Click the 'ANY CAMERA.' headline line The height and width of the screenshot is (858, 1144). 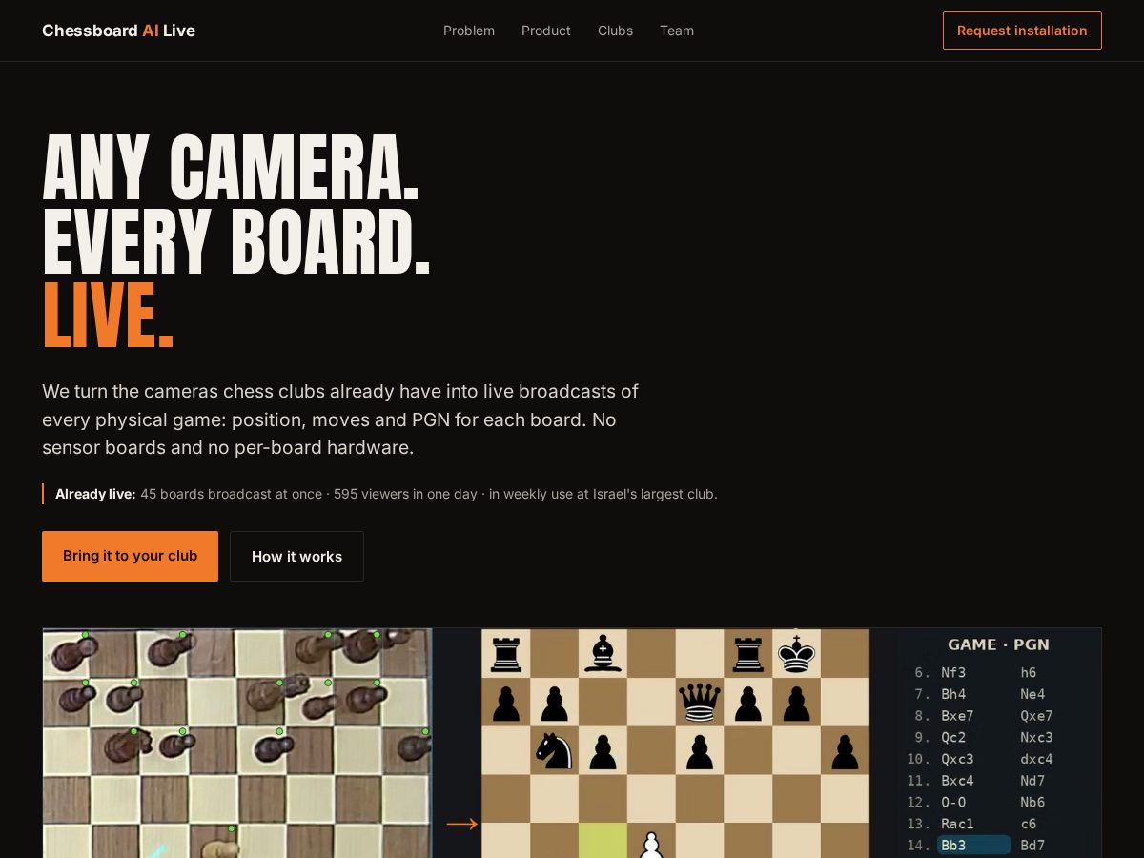click(231, 168)
